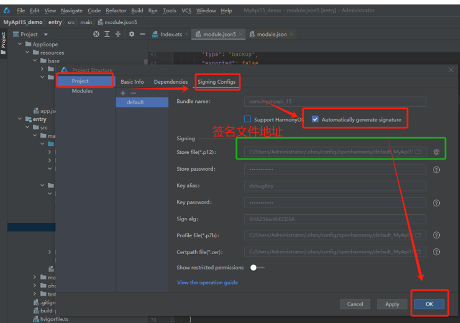Toggle Show restricted permissions switch
Screen dimensions: 460x323
point(257,268)
